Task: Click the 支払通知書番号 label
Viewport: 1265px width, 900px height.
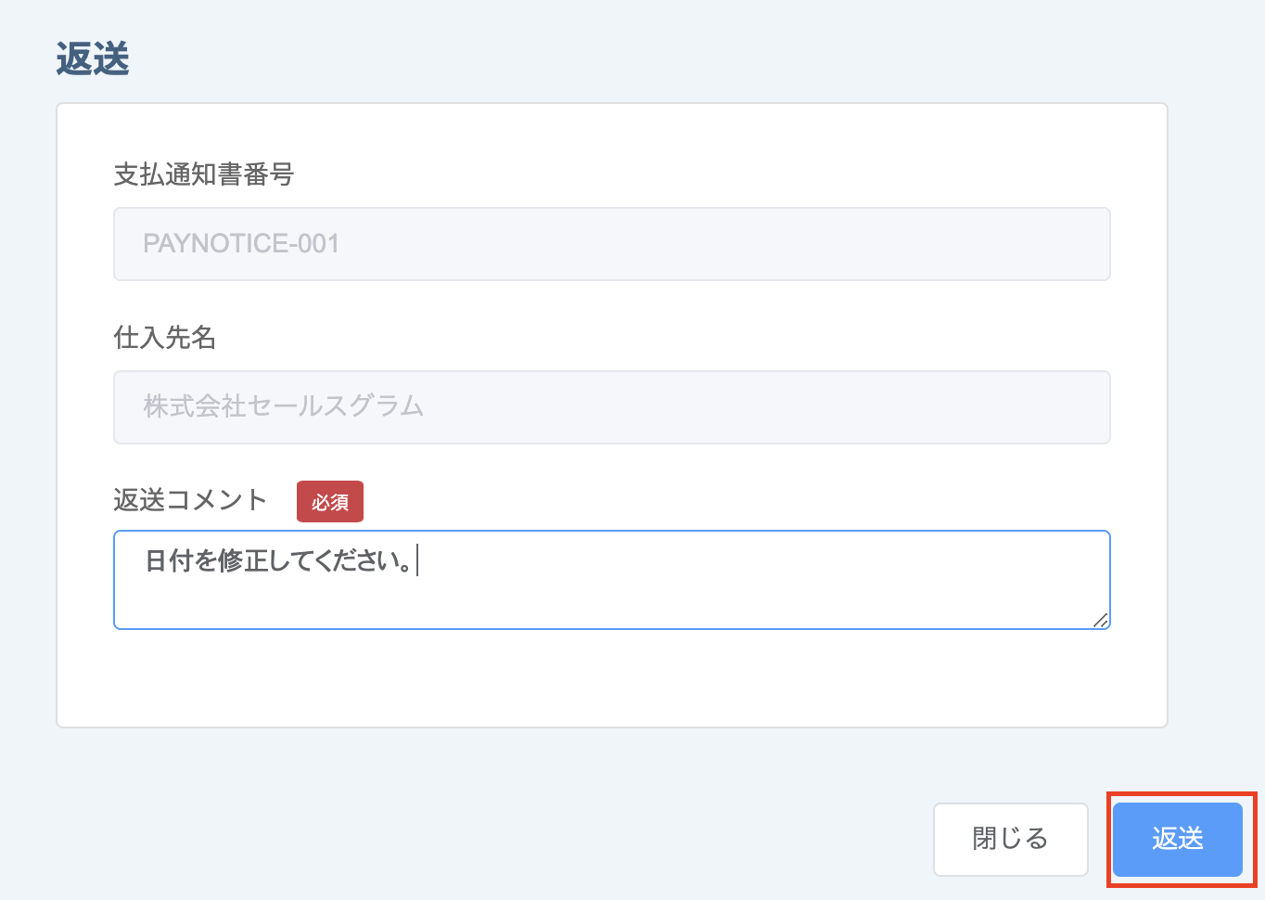Action: click(x=203, y=174)
